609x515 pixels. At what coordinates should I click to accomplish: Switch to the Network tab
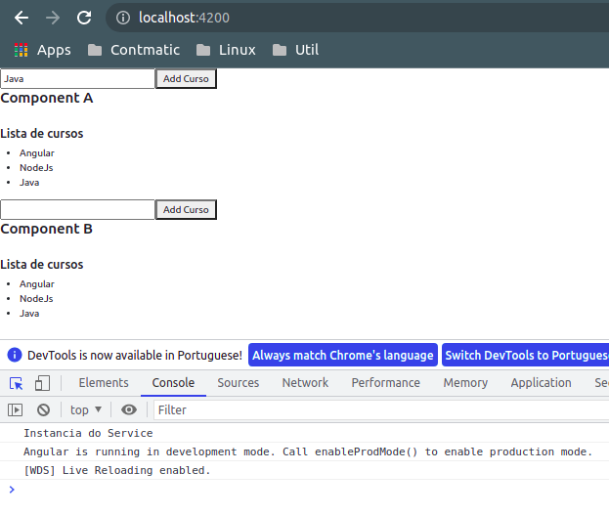305,383
